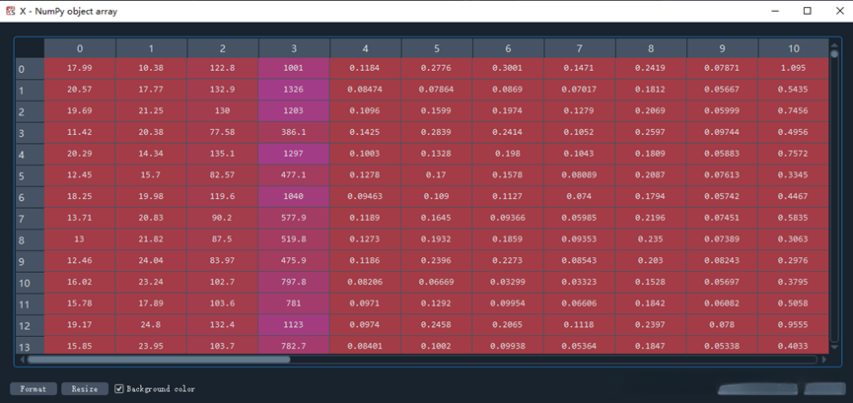Image resolution: width=853 pixels, height=403 pixels.
Task: Click cell with value 0.08089
Action: coord(580,175)
